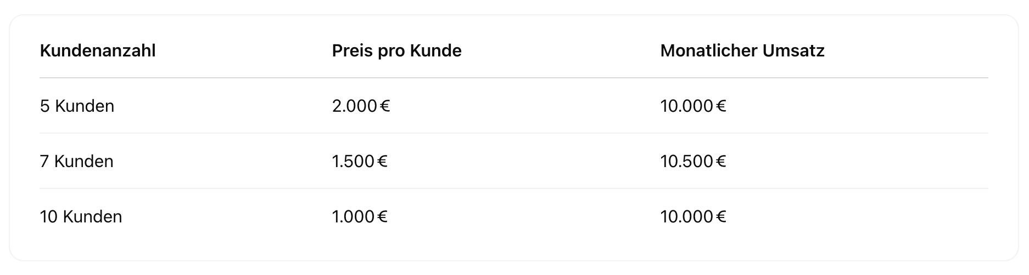The height and width of the screenshot is (275, 1029).
Task: Click the Kundenanzahl column header
Action: 98,51
